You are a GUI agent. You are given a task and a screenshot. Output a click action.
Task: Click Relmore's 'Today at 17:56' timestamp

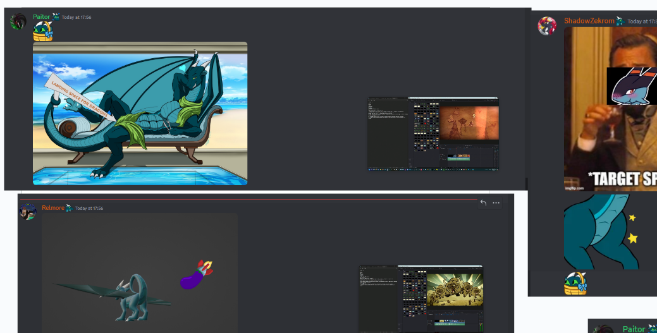[89, 208]
